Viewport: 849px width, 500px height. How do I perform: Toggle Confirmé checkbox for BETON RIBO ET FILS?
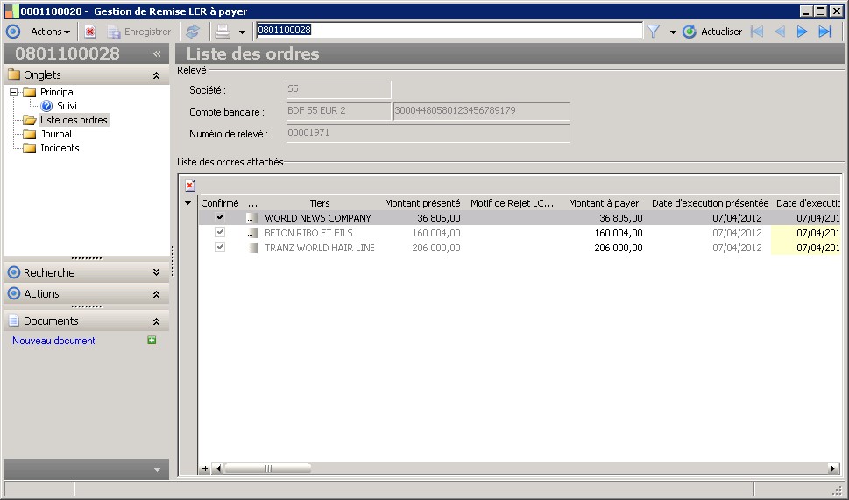point(220,232)
